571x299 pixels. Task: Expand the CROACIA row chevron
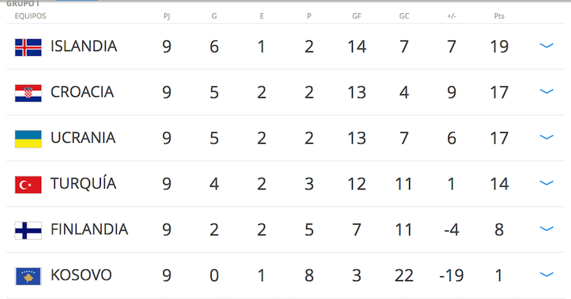pyautogui.click(x=546, y=92)
